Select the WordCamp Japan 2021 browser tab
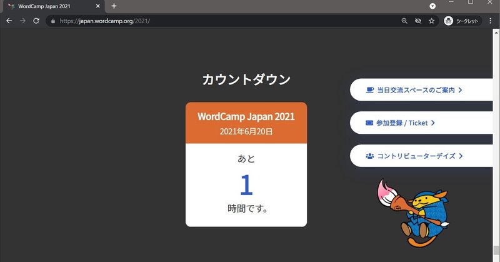Viewport: 500px width, 262px height. click(x=54, y=6)
